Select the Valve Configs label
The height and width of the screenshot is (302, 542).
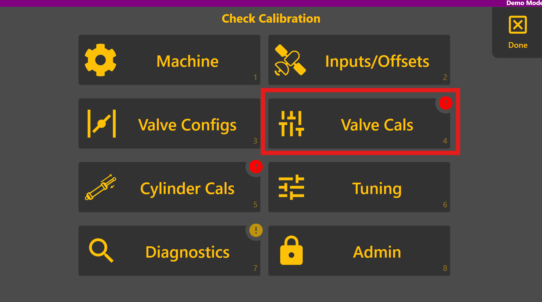(x=187, y=125)
